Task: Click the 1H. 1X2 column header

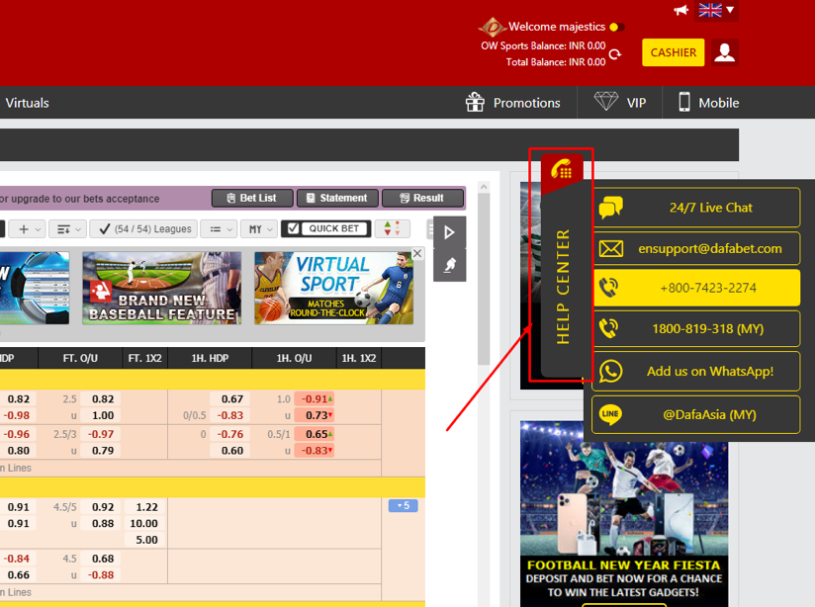Action: click(x=359, y=358)
